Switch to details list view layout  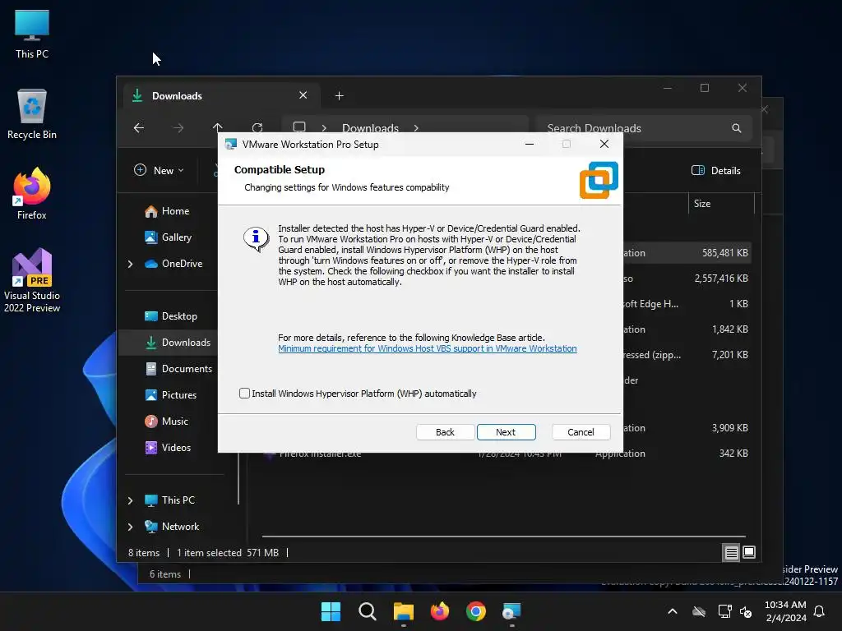(x=731, y=552)
